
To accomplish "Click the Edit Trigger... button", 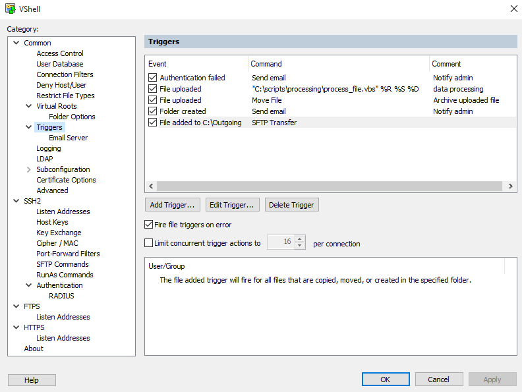I will click(x=232, y=205).
